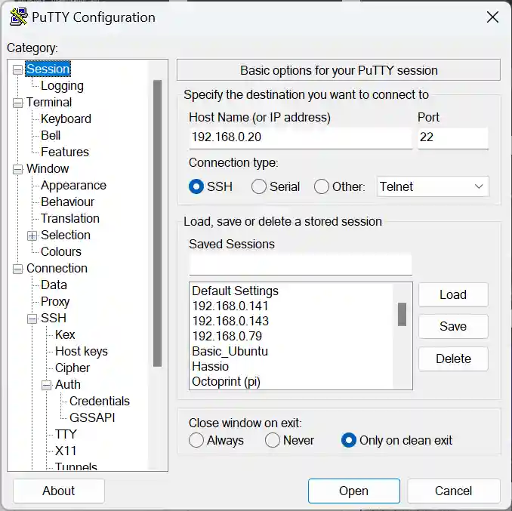Open the Behaviour category

pos(68,202)
